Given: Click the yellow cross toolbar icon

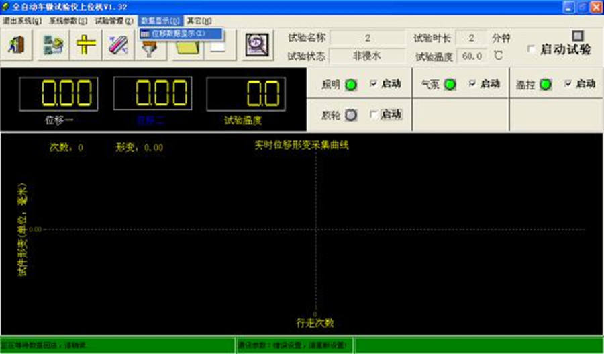Looking at the screenshot, I should (x=86, y=45).
